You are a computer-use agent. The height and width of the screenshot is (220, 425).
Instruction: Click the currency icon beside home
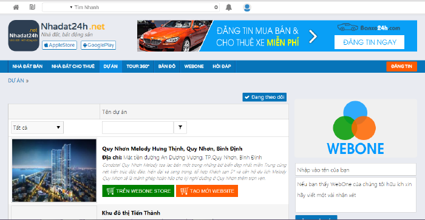pos(32,7)
